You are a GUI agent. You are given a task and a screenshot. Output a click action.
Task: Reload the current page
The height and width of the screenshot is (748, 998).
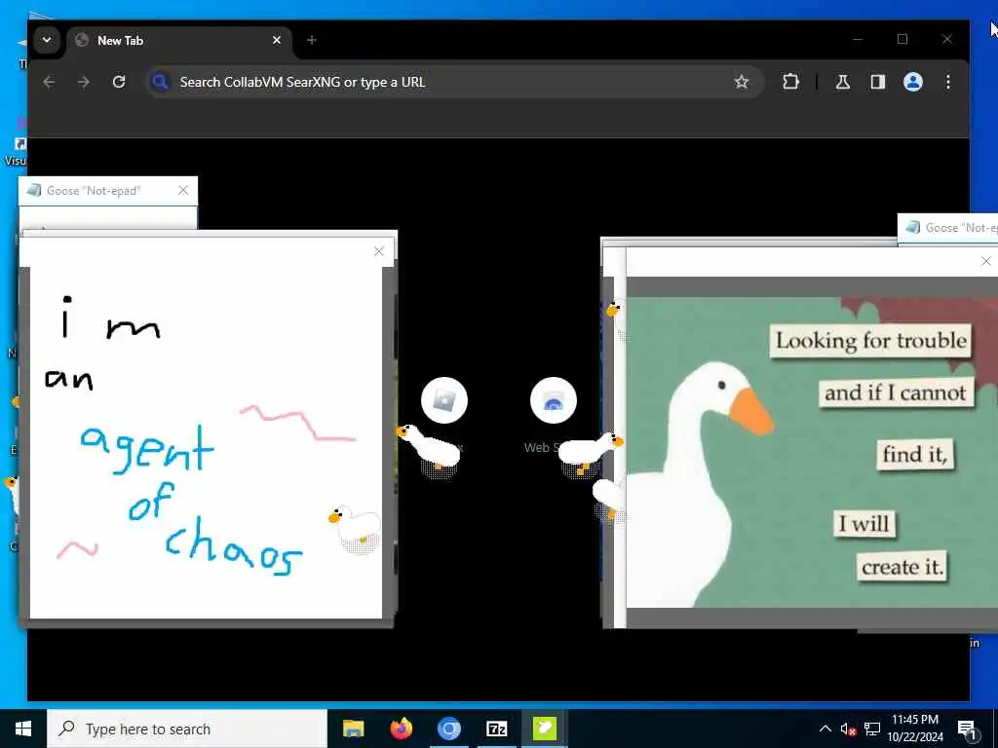(118, 82)
